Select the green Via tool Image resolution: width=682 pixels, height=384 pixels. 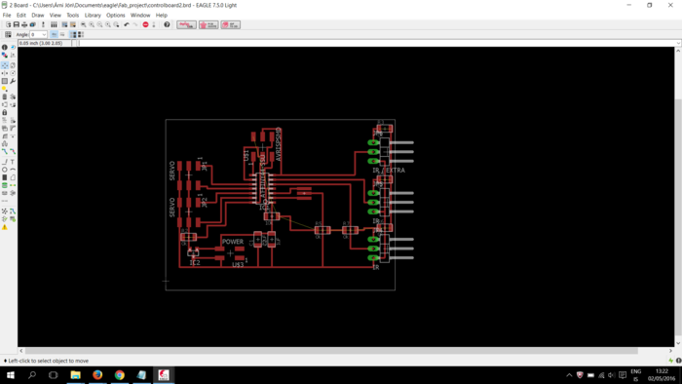tap(5, 185)
